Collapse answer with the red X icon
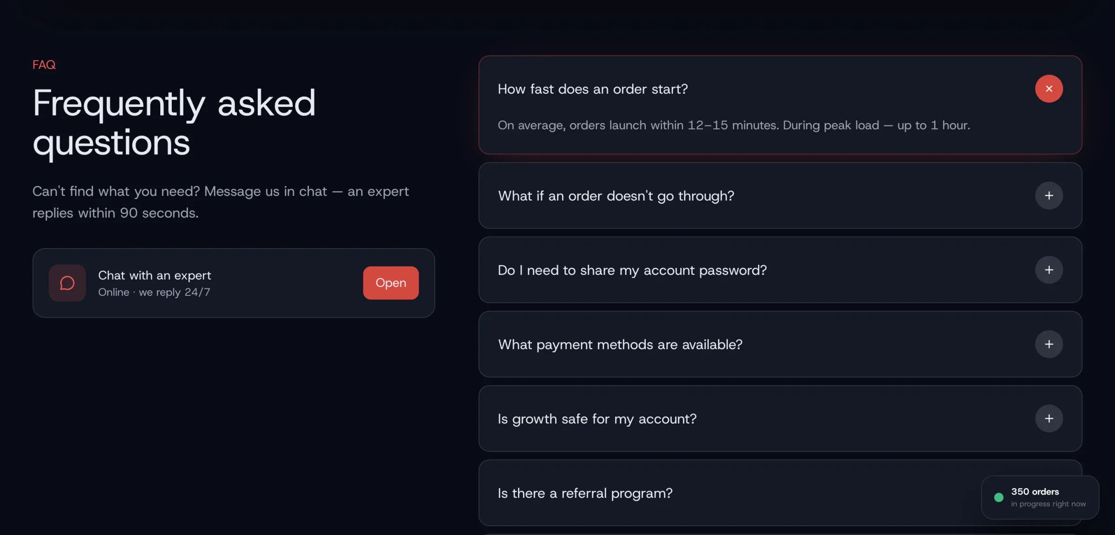 click(x=1049, y=89)
